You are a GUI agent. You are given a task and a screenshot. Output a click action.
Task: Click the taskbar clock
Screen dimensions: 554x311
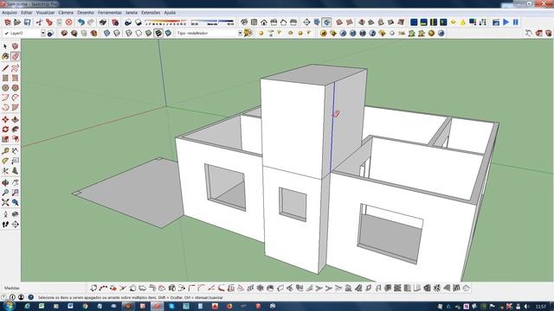(x=540, y=307)
